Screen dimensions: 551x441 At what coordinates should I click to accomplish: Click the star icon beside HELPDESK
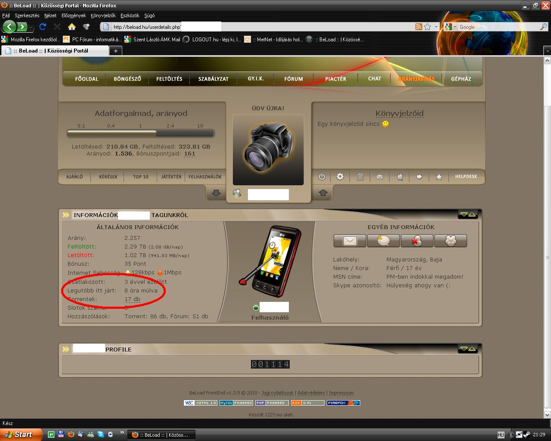click(439, 177)
